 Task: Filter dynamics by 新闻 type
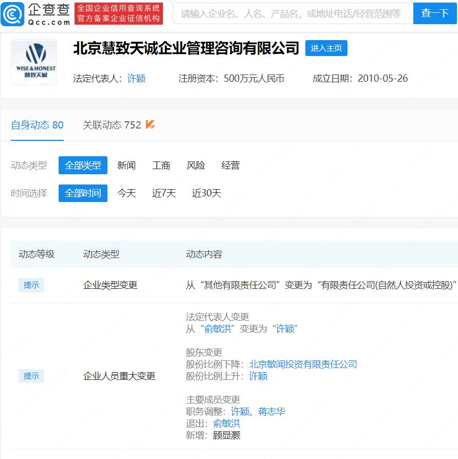pos(126,166)
